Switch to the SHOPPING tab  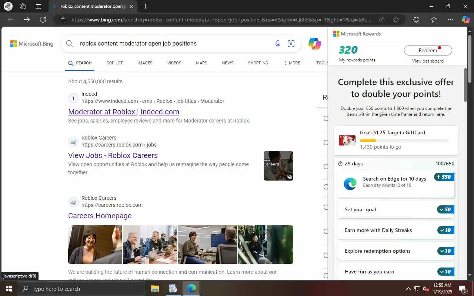[x=258, y=63]
